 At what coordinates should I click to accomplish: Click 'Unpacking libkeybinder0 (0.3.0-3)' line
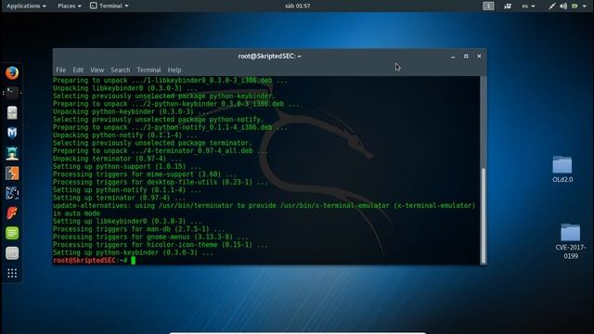[125, 88]
